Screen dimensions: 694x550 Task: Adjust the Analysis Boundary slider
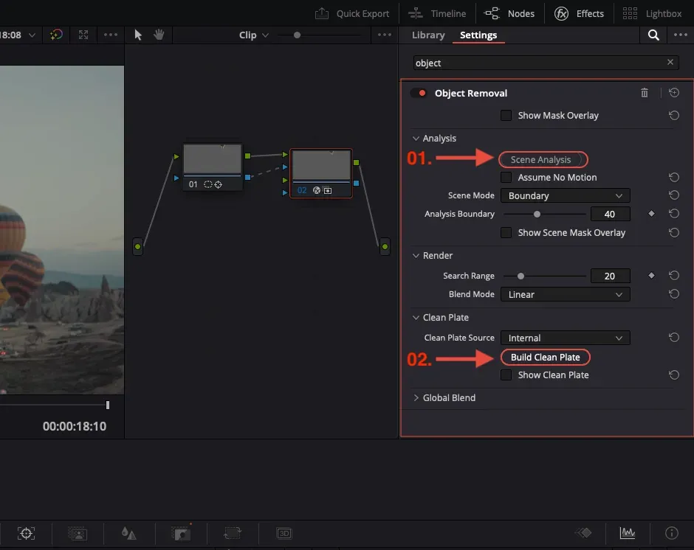tap(537, 214)
